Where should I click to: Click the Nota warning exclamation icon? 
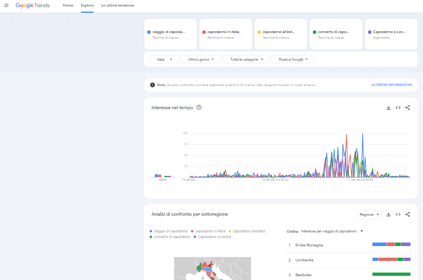point(153,85)
